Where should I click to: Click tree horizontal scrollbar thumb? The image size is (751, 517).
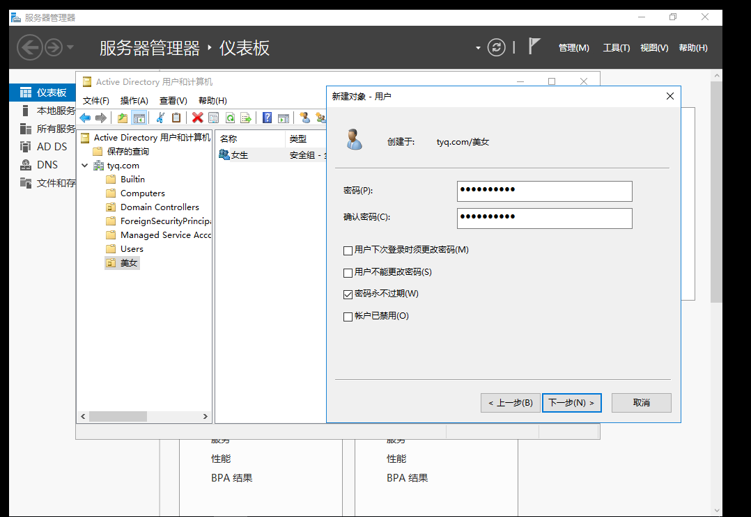118,417
